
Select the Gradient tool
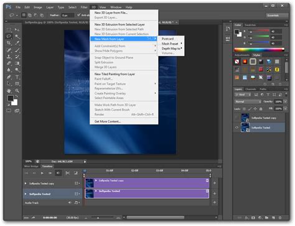click(17, 63)
